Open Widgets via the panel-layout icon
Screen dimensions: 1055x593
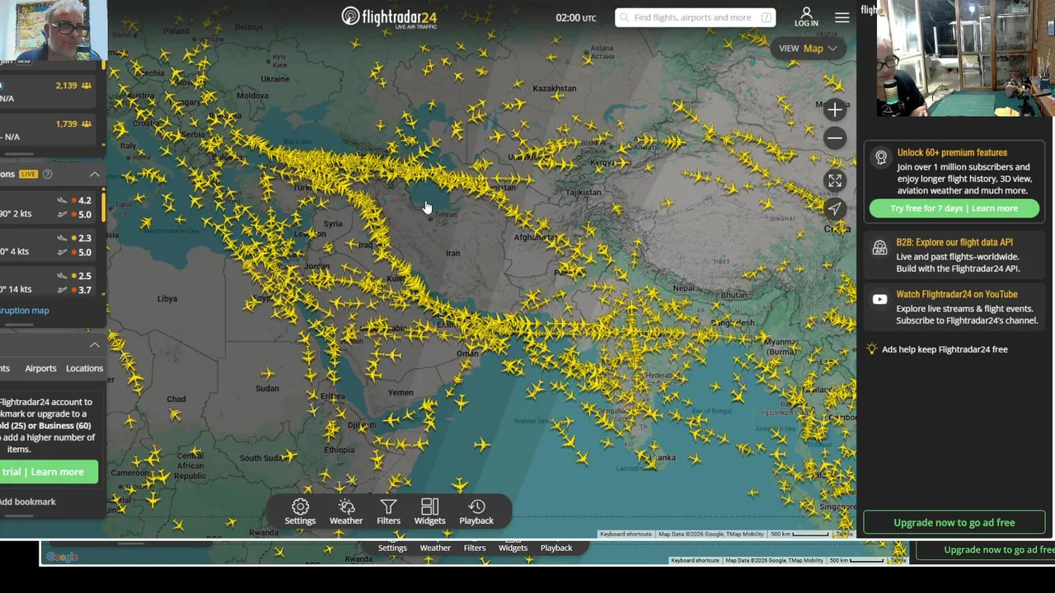429,507
